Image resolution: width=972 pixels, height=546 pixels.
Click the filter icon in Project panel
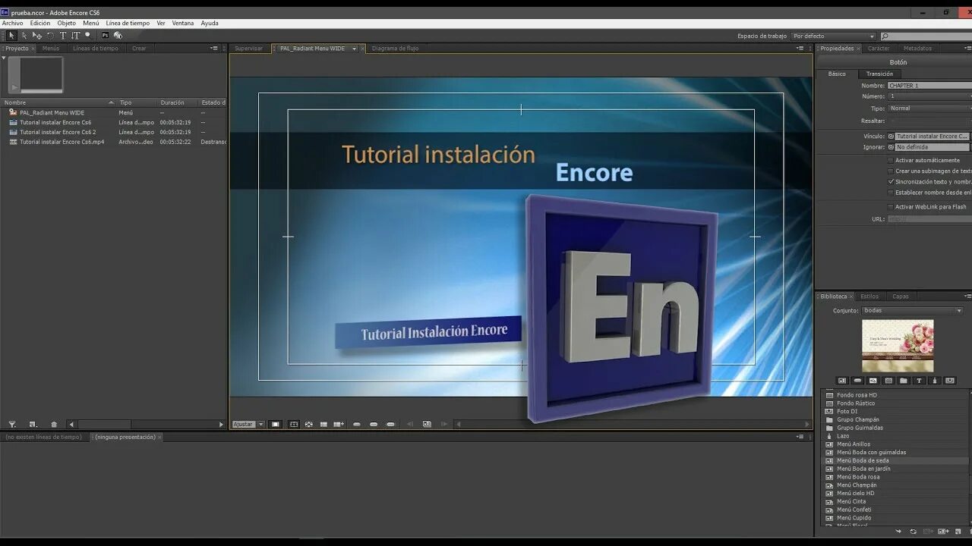click(12, 425)
